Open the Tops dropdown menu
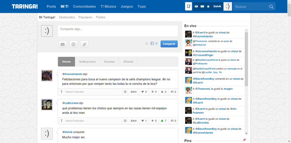 [143, 7]
